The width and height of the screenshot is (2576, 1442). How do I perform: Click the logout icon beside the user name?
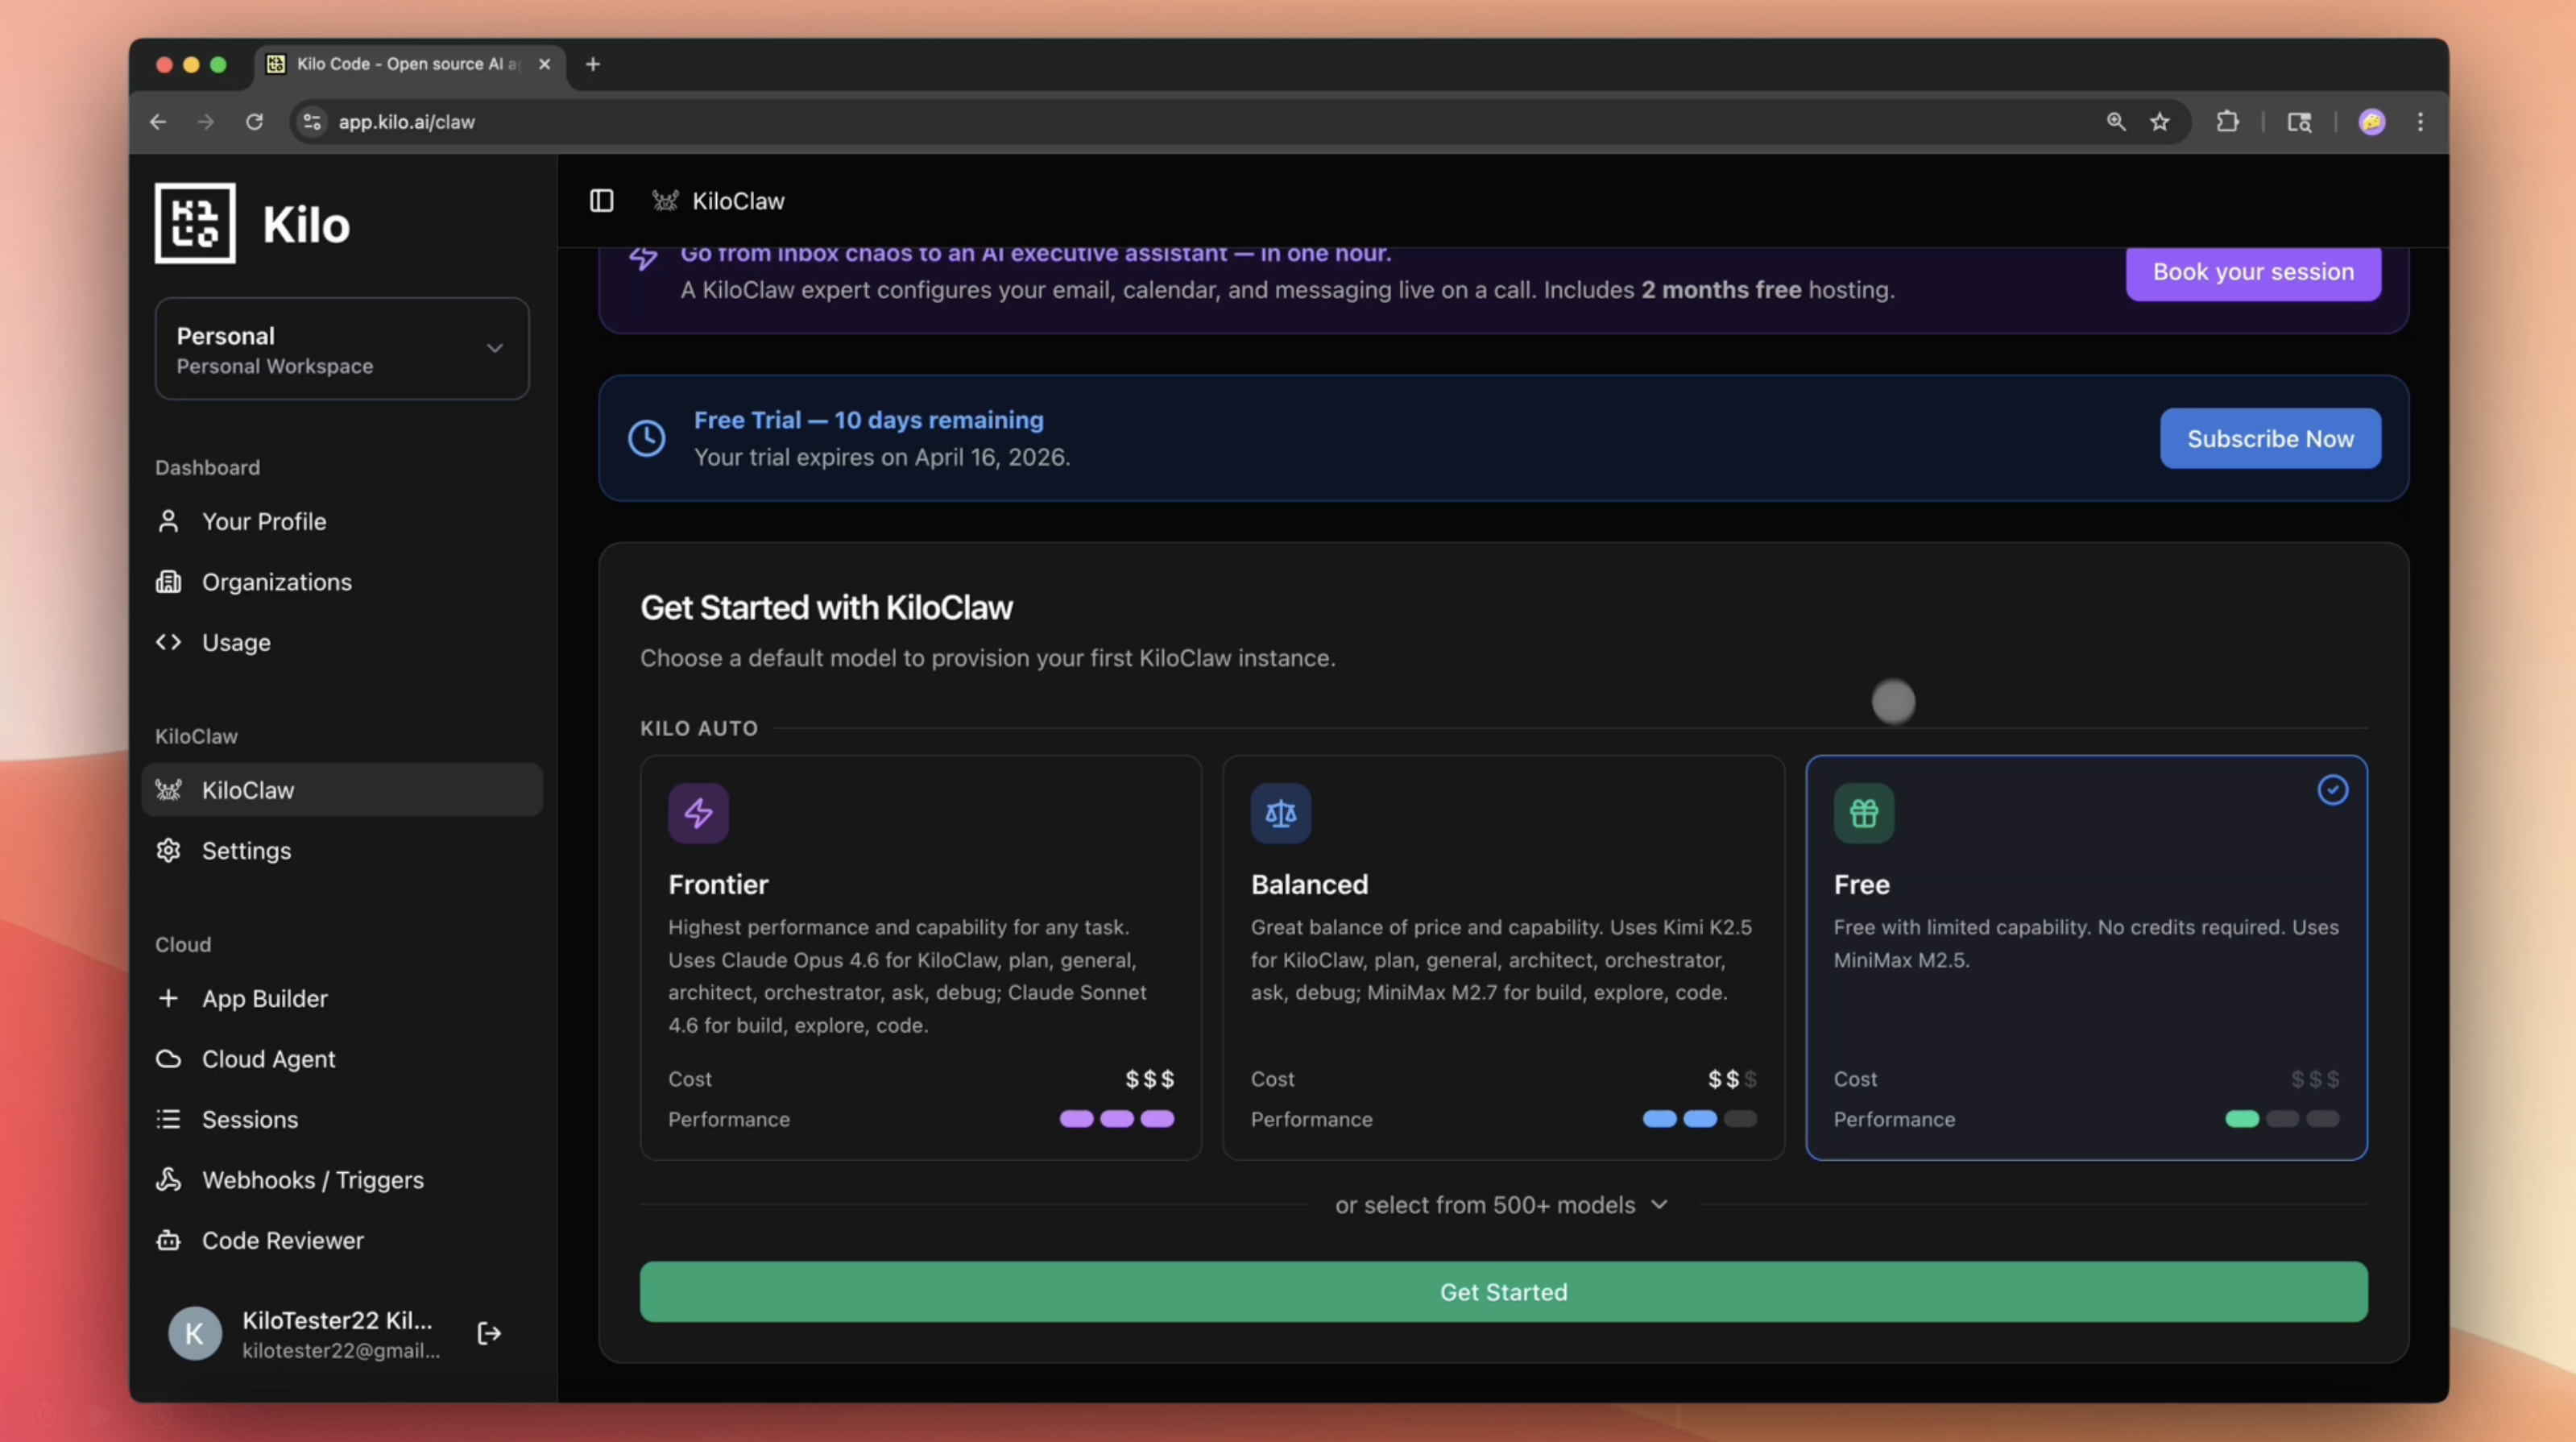[x=489, y=1333]
